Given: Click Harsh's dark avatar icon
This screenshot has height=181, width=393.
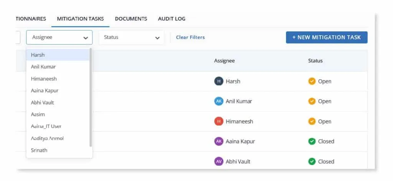Looking at the screenshot, I should click(x=218, y=81).
